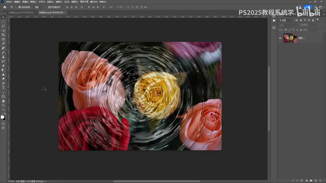Click the Home icon in options bar
The height and width of the screenshot is (183, 326).
tap(5, 7)
